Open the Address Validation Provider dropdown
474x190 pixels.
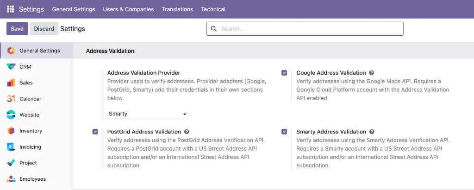point(148,114)
